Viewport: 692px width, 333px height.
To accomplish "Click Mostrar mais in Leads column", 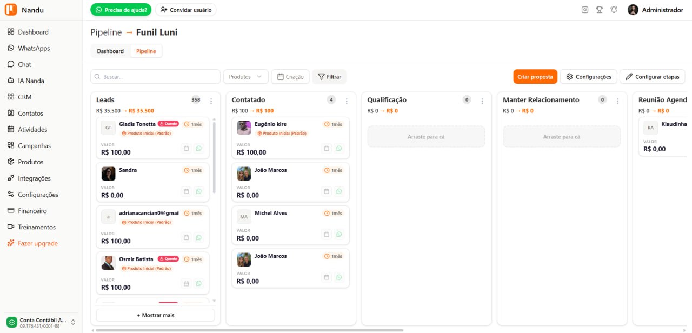I will [x=156, y=315].
